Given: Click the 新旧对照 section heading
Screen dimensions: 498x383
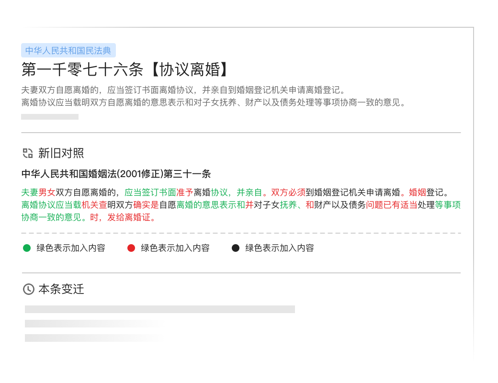Looking at the screenshot, I should click(x=61, y=153).
